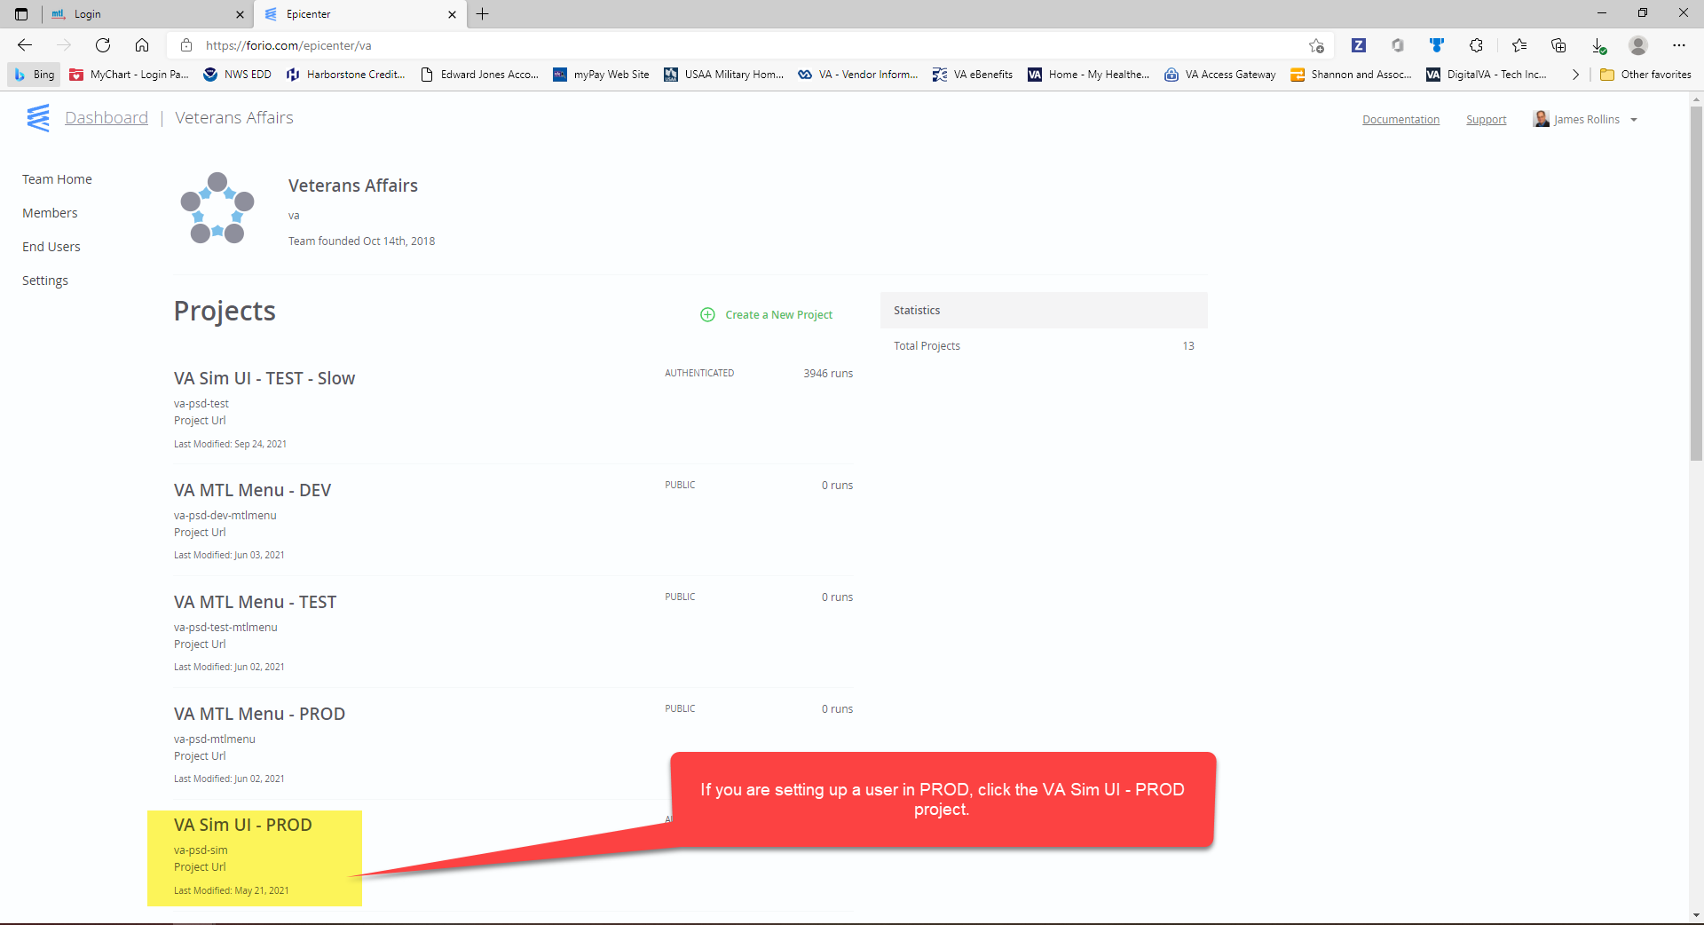
Task: Open VA MTL Menu - TEST project
Action: (x=255, y=602)
